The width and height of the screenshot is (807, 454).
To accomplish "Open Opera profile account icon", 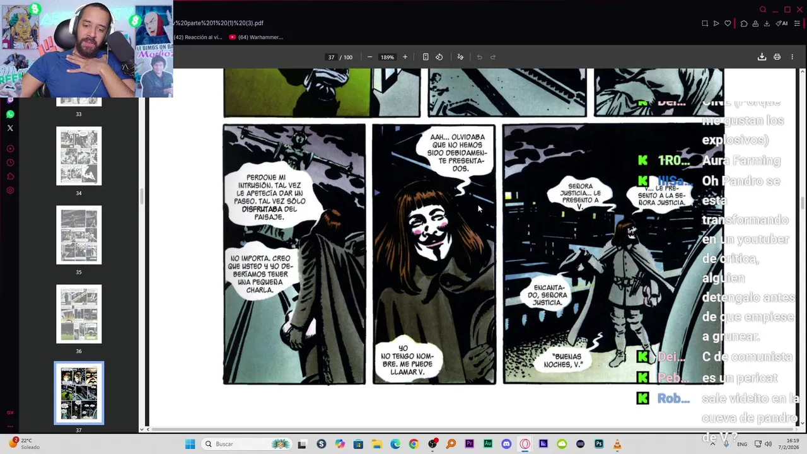I will tap(755, 23).
